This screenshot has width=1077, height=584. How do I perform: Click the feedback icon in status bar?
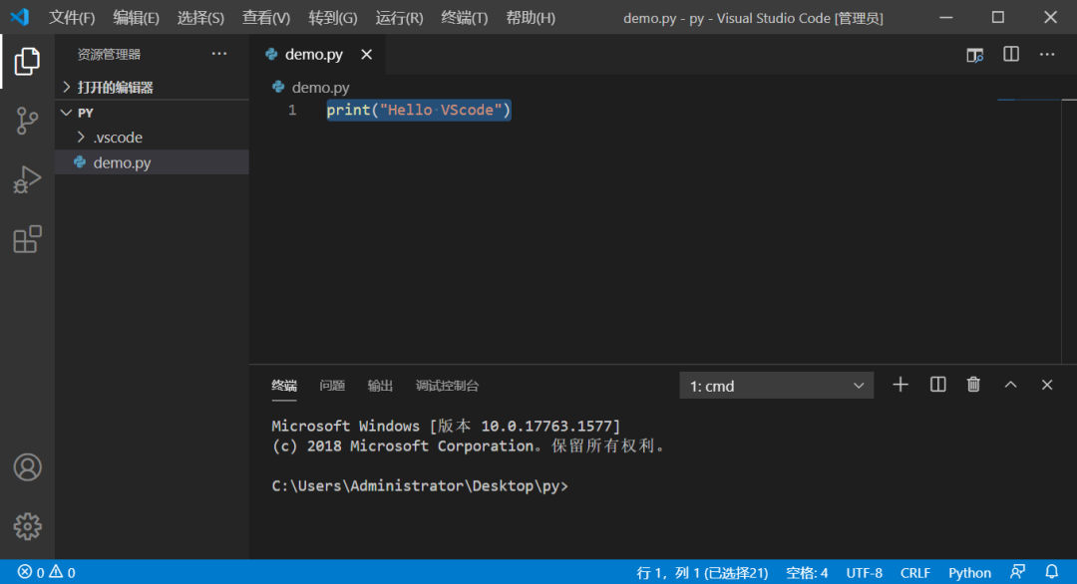[x=1017, y=572]
